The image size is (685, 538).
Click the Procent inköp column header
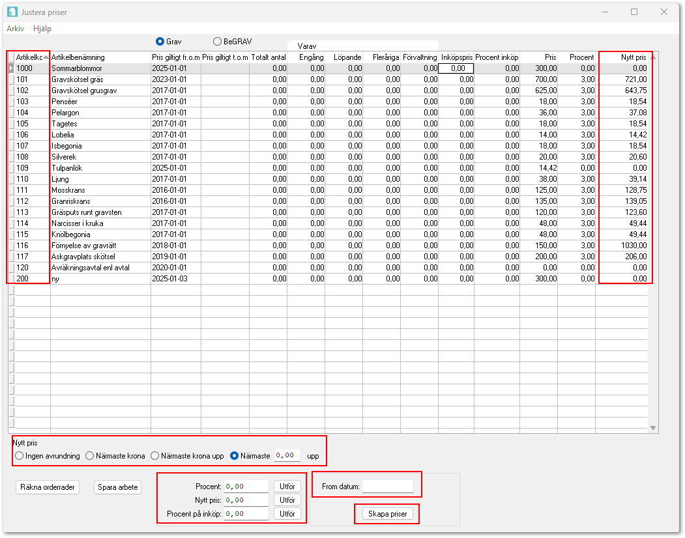(497, 57)
